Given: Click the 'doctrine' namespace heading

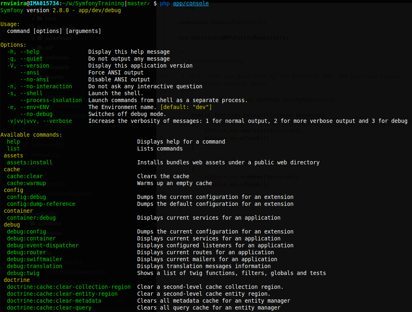Looking at the screenshot, I should [x=17, y=280].
